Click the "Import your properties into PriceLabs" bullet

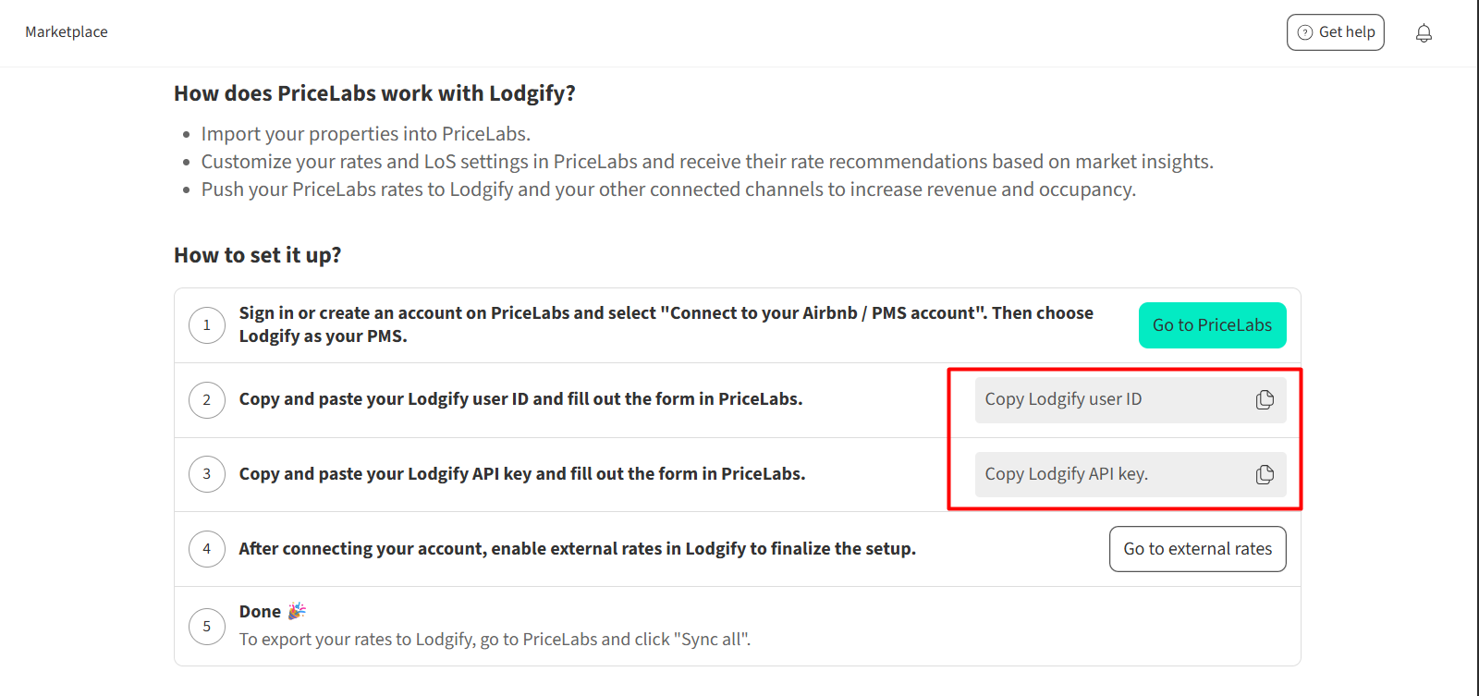click(x=365, y=134)
